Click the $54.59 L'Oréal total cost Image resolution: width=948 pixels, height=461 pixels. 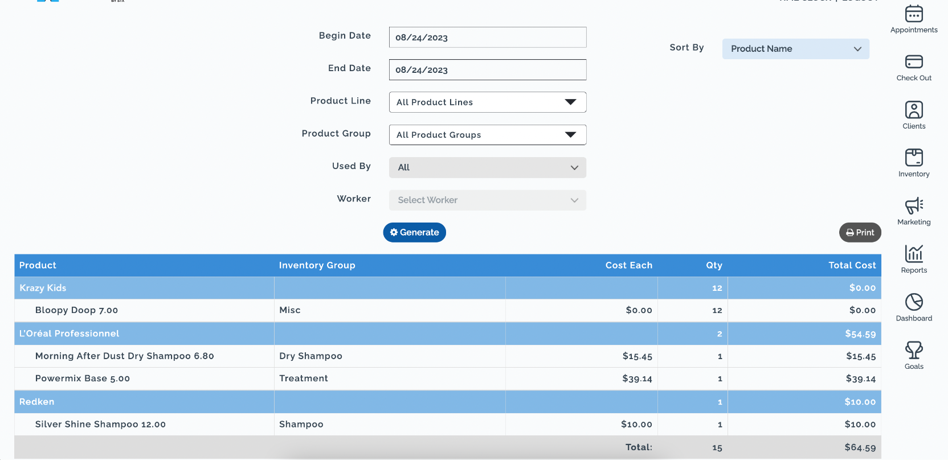860,334
